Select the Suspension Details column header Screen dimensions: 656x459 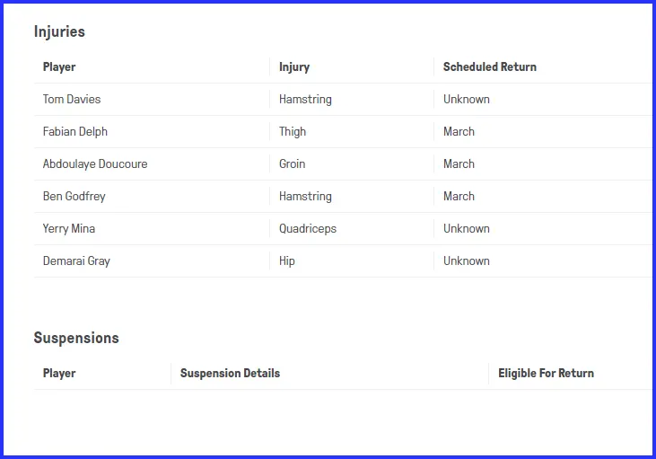coord(230,374)
